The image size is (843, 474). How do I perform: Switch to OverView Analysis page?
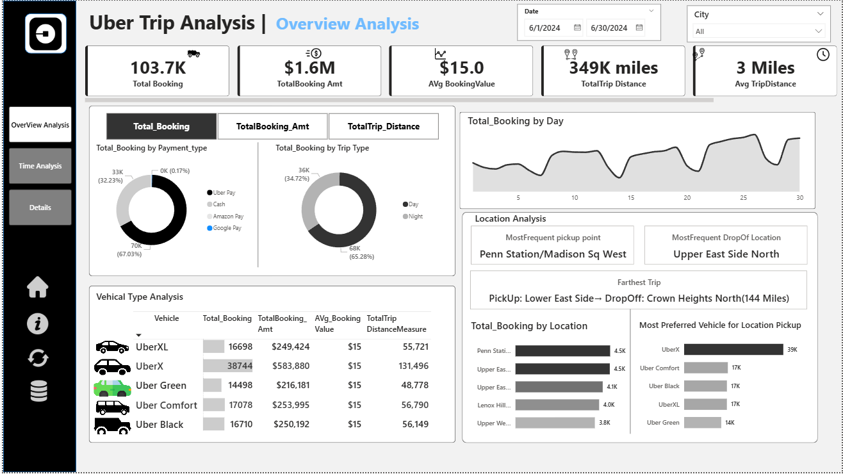coord(40,125)
